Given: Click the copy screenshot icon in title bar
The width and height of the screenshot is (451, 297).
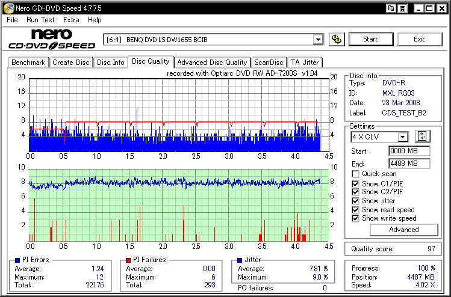Looking at the screenshot, I should point(391,8).
